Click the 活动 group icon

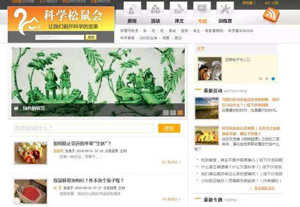pyautogui.click(x=155, y=9)
